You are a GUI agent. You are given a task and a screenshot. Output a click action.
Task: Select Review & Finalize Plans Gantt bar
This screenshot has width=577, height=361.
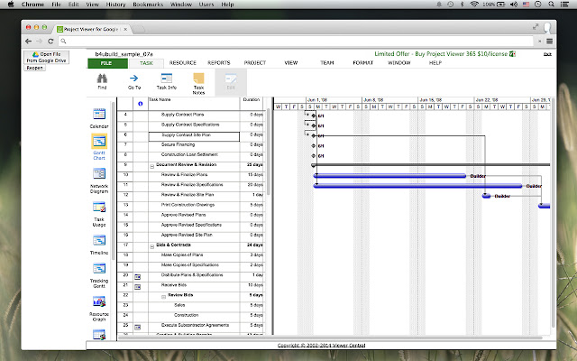coord(390,176)
